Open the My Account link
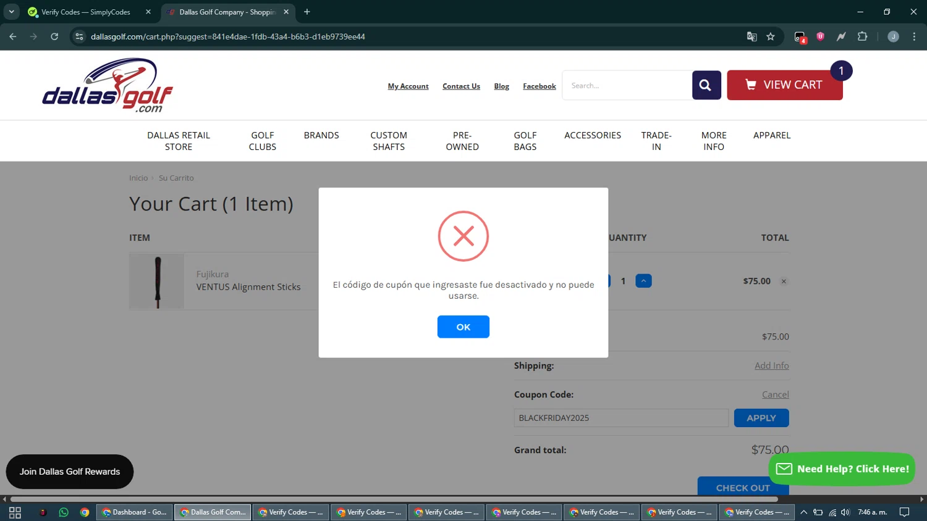The image size is (927, 521). [x=408, y=86]
